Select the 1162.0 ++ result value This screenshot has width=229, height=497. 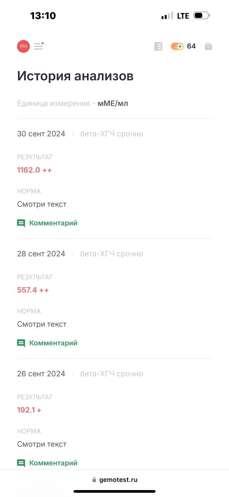pyautogui.click(x=34, y=170)
